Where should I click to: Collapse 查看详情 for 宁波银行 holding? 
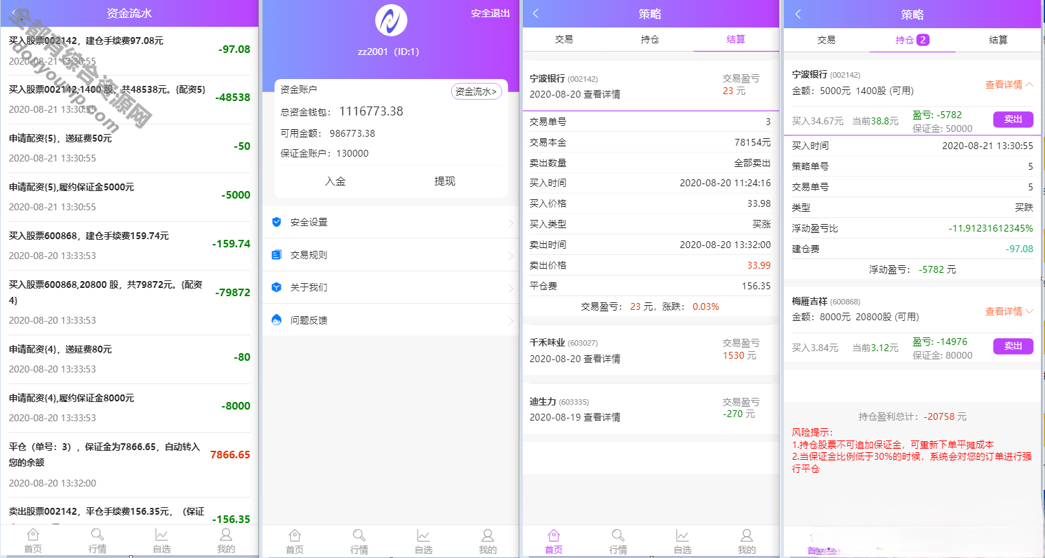coord(1009,85)
